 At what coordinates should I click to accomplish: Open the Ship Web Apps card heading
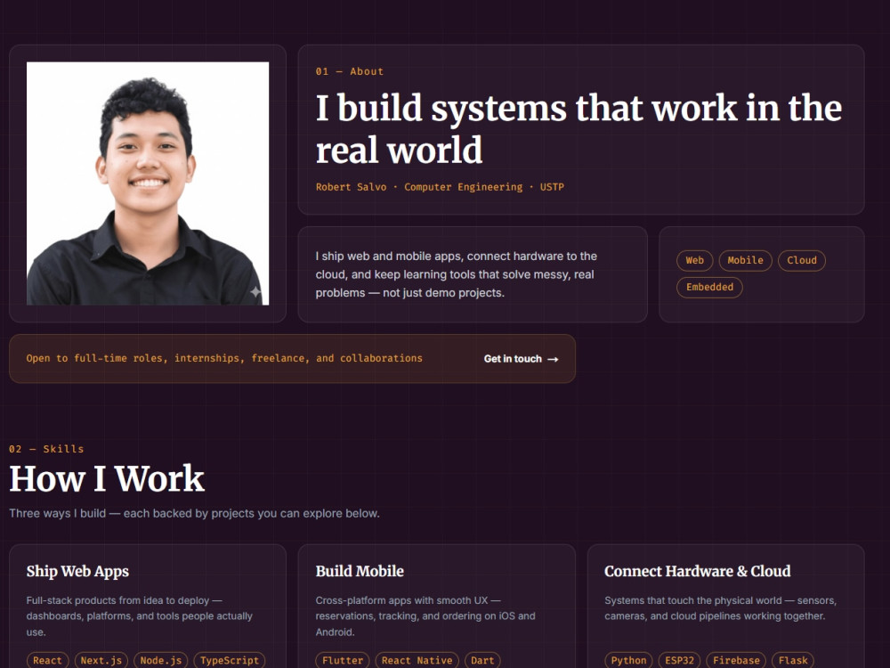[77, 571]
